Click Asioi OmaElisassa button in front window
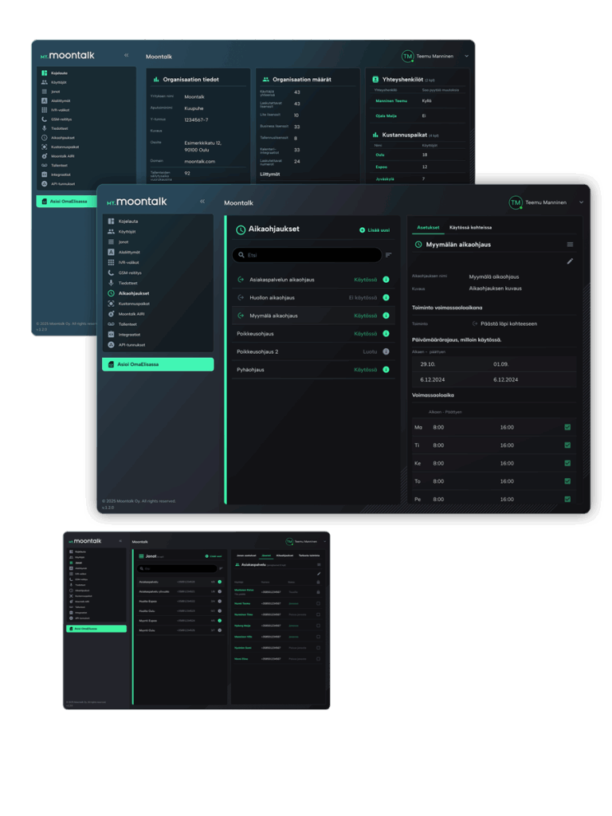The image size is (612, 816). click(x=158, y=364)
